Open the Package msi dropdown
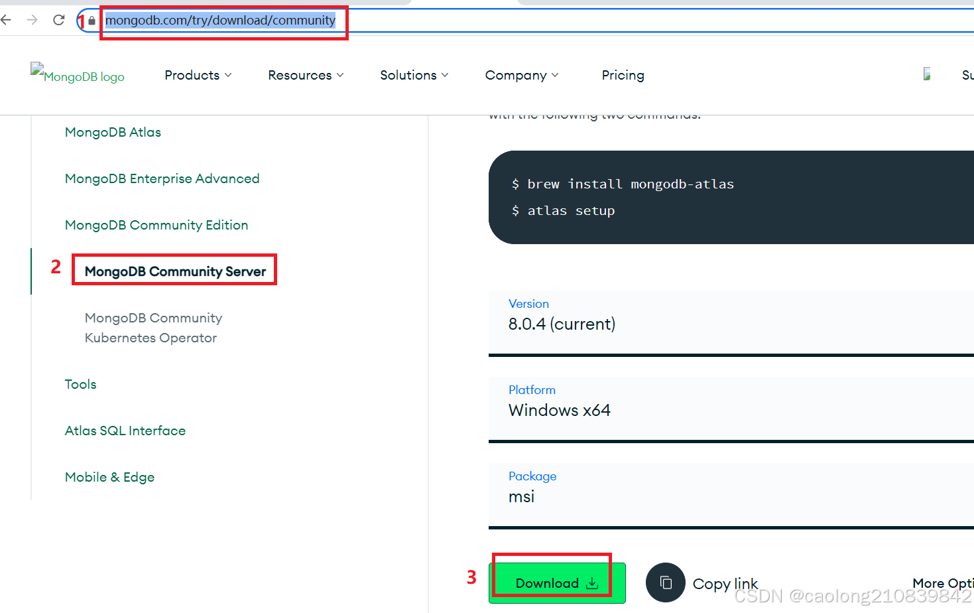Viewport: 974px width, 613px height. click(x=731, y=496)
